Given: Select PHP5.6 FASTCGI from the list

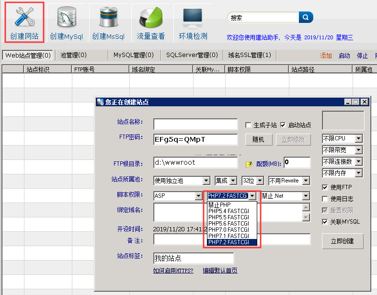Looking at the screenshot, I should [228, 224].
